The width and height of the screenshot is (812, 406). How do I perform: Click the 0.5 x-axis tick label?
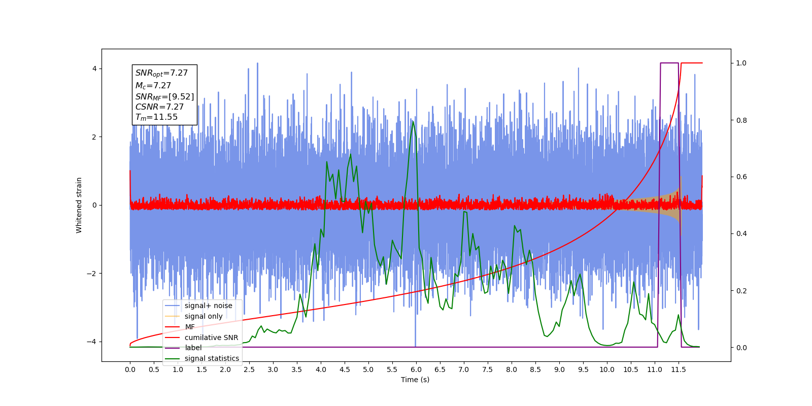(x=154, y=369)
